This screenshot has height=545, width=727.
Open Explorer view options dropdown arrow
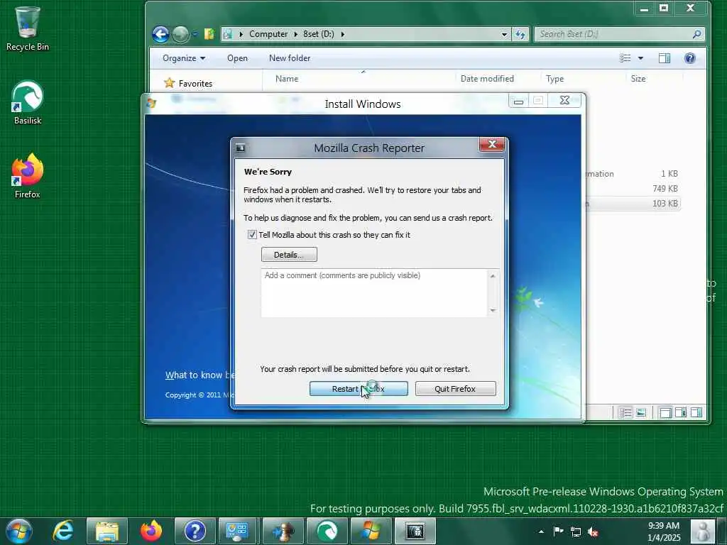[641, 58]
